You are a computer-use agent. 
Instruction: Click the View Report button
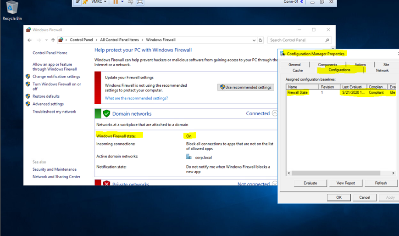pos(345,183)
